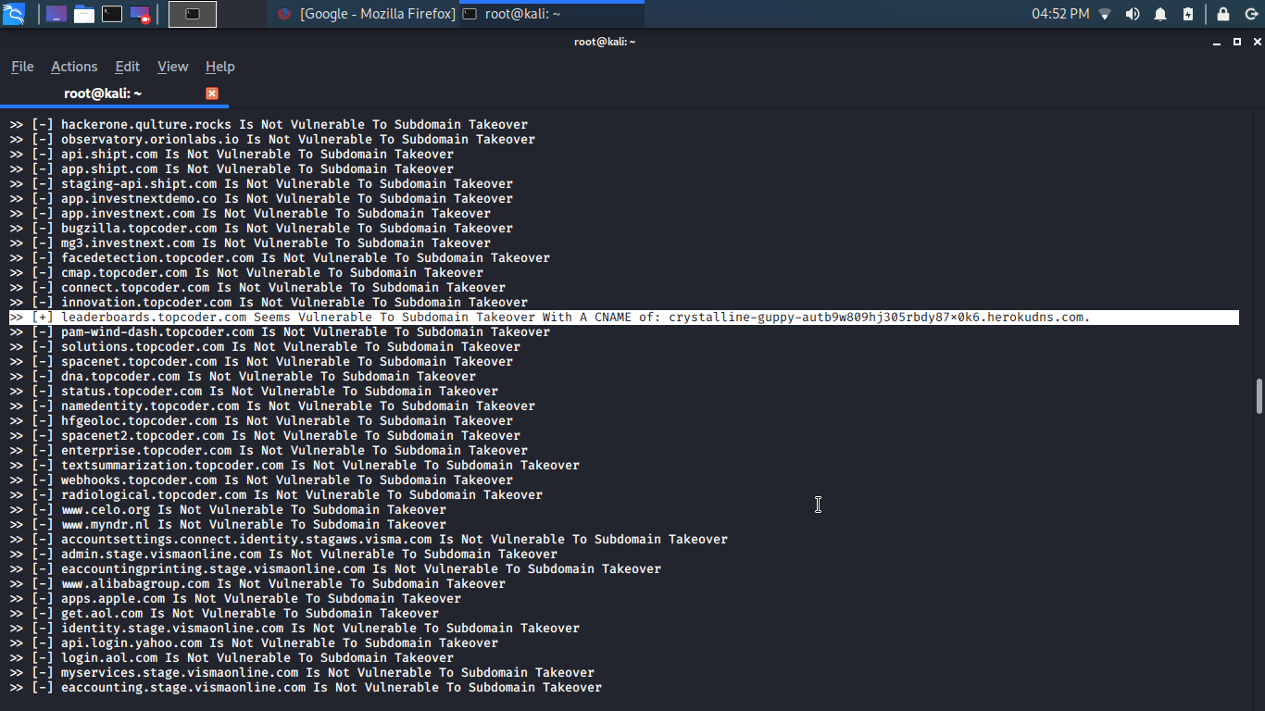Screen dimensions: 1265x711
Task: Click the apps.apple.com line
Action: (235, 598)
